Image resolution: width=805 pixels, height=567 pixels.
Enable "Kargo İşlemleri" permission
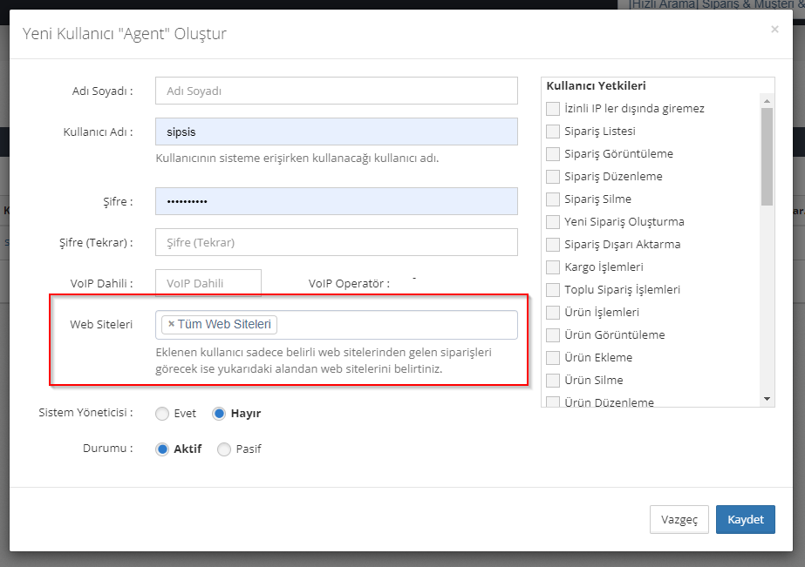coord(552,267)
